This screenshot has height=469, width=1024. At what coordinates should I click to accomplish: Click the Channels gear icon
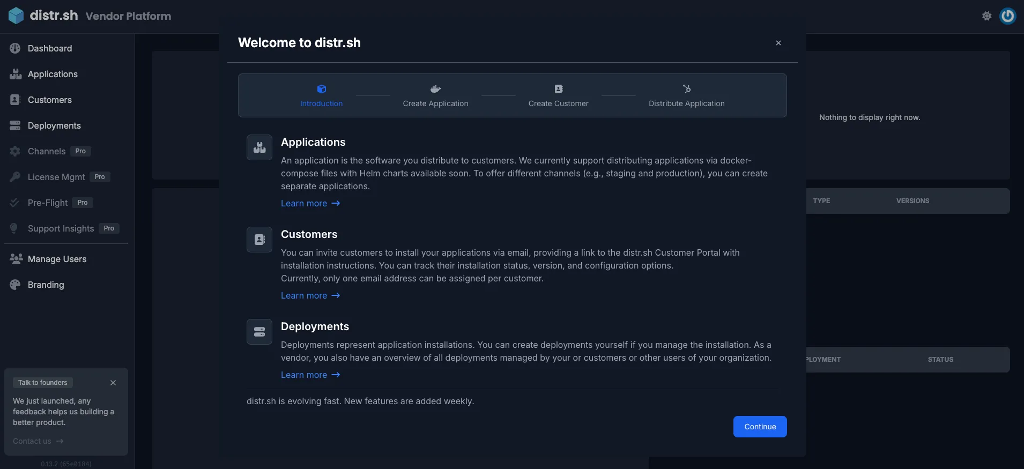pos(15,151)
